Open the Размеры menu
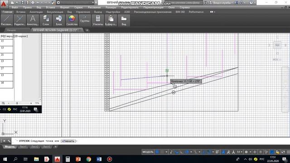Image resolution: width=290 pixels, height=163 pixels. point(111,7)
